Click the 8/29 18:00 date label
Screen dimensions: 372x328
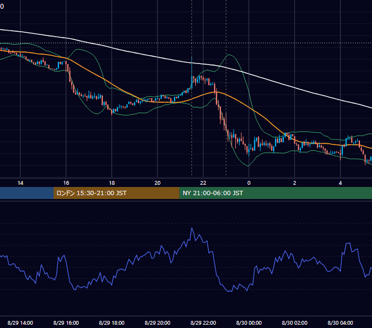coord(112,323)
